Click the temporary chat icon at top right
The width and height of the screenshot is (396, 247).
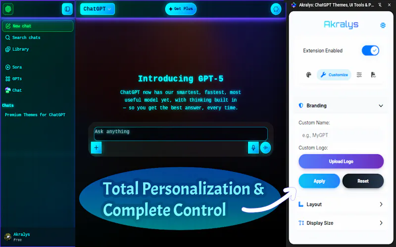[276, 9]
